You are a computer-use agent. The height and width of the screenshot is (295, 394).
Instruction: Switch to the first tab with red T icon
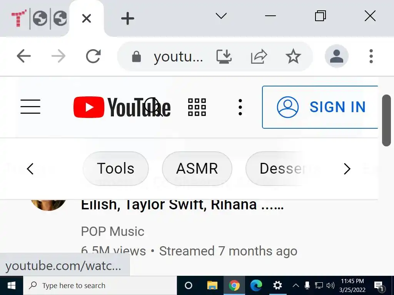click(19, 18)
